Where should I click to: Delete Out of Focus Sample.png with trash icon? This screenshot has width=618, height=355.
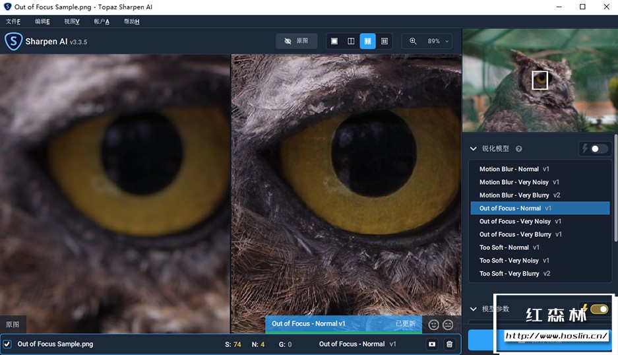pos(449,344)
